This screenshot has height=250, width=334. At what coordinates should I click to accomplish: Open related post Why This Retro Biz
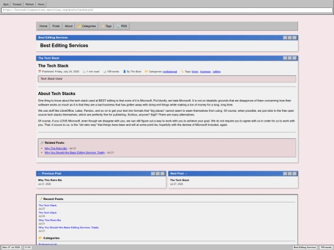tap(56, 148)
